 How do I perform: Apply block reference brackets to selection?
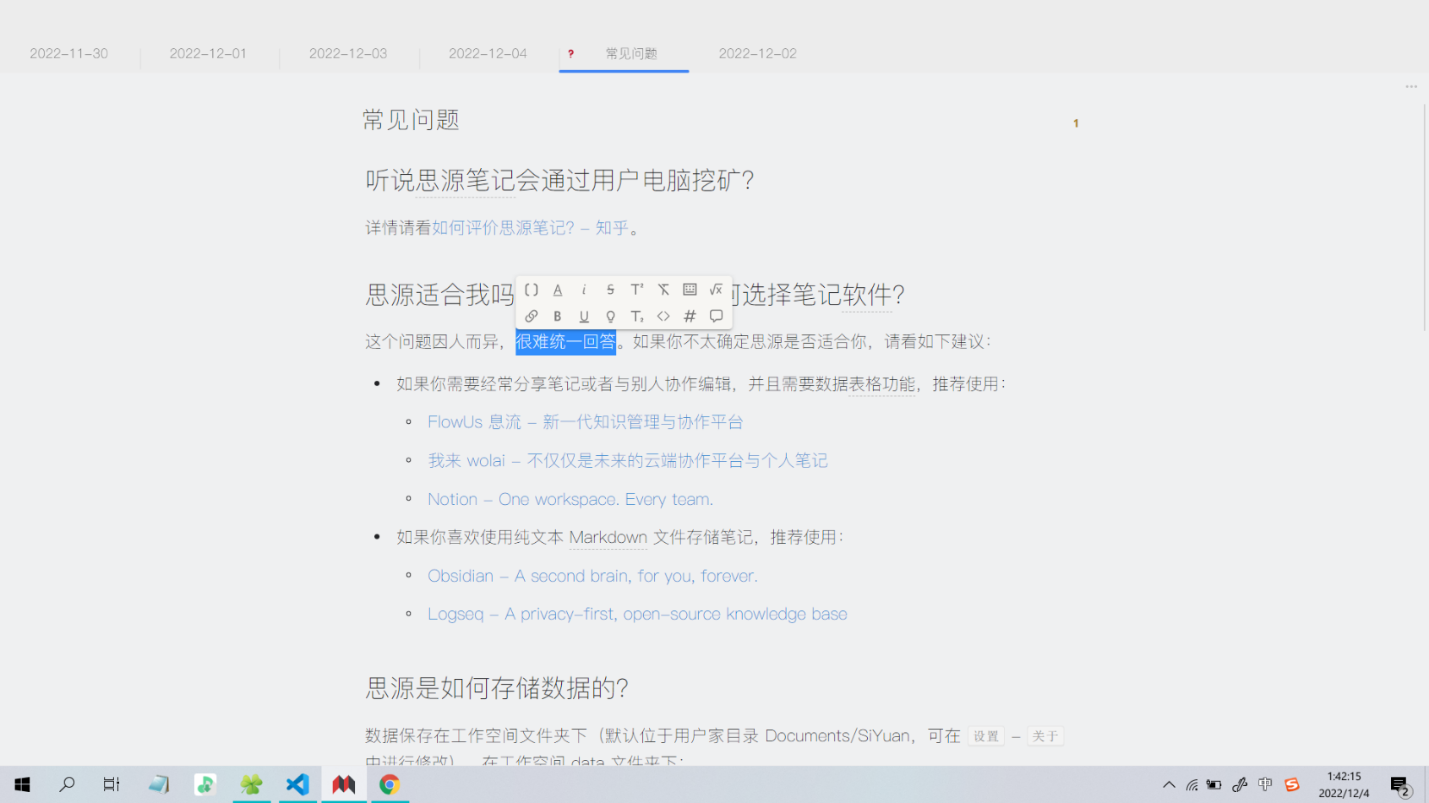(532, 290)
